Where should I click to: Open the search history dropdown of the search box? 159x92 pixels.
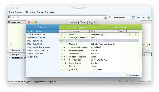click(105, 17)
